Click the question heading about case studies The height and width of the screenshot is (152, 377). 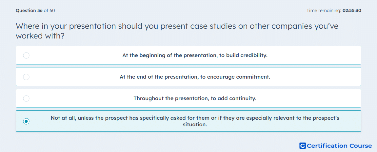pos(177,31)
